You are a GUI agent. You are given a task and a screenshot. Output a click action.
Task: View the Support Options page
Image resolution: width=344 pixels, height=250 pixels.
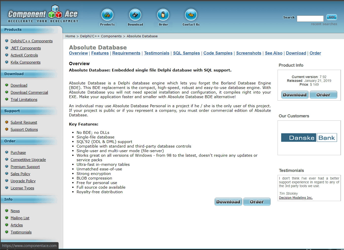click(24, 130)
